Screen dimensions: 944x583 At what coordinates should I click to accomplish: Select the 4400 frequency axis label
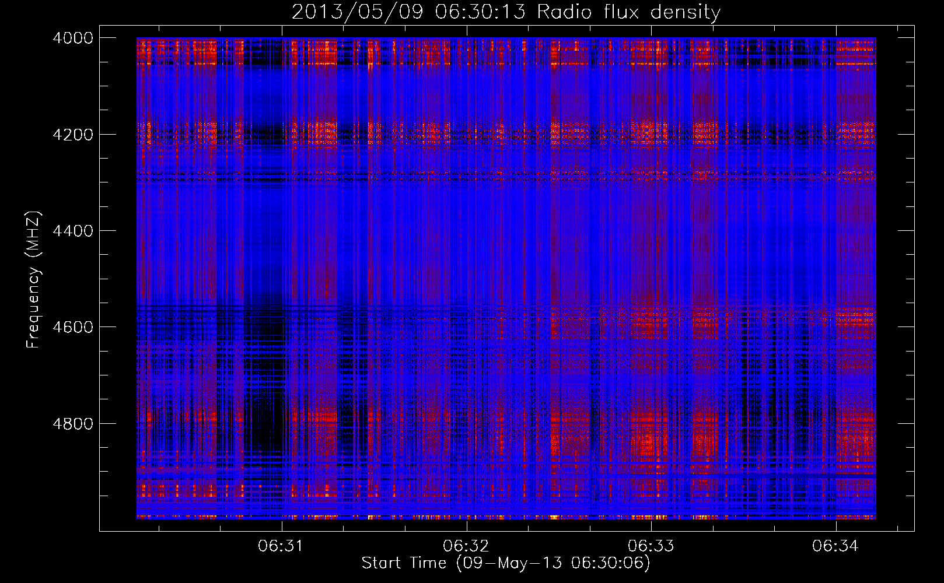(x=73, y=231)
